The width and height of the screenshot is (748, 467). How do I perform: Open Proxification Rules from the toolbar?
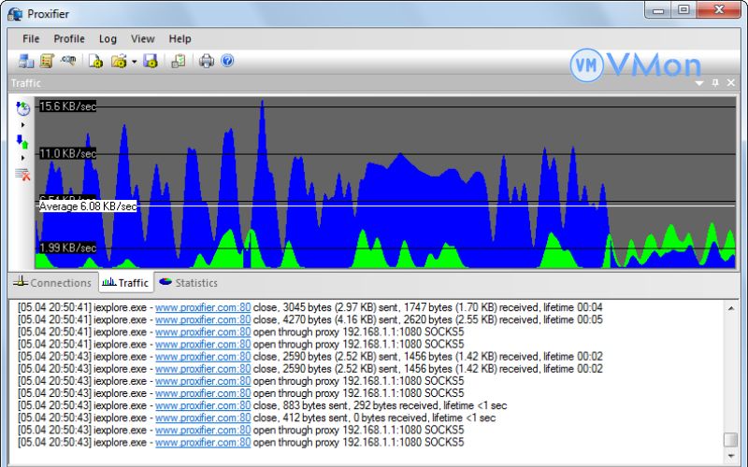click(x=47, y=62)
